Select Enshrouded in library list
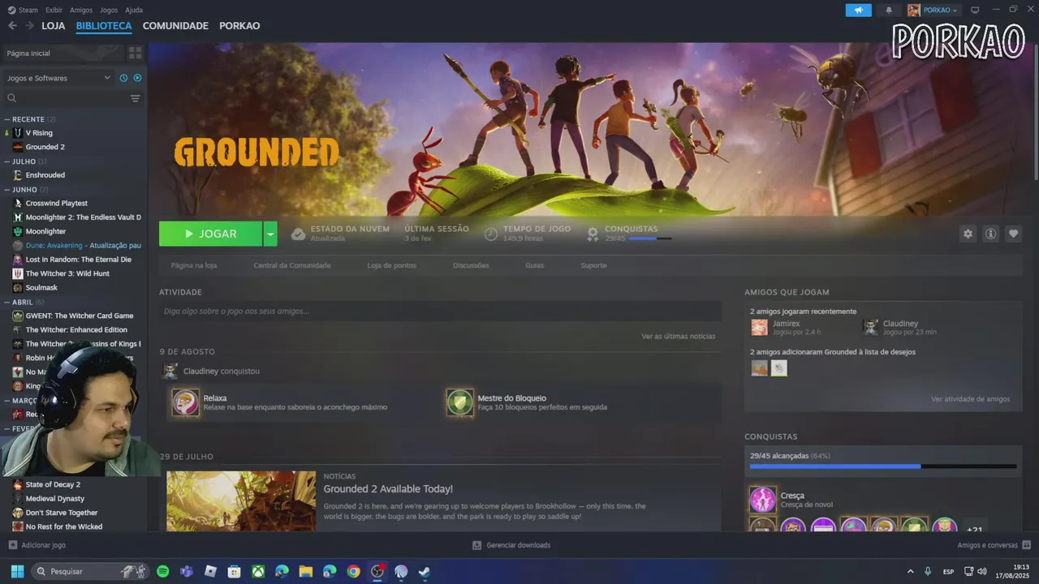The image size is (1039, 584). pyautogui.click(x=45, y=175)
